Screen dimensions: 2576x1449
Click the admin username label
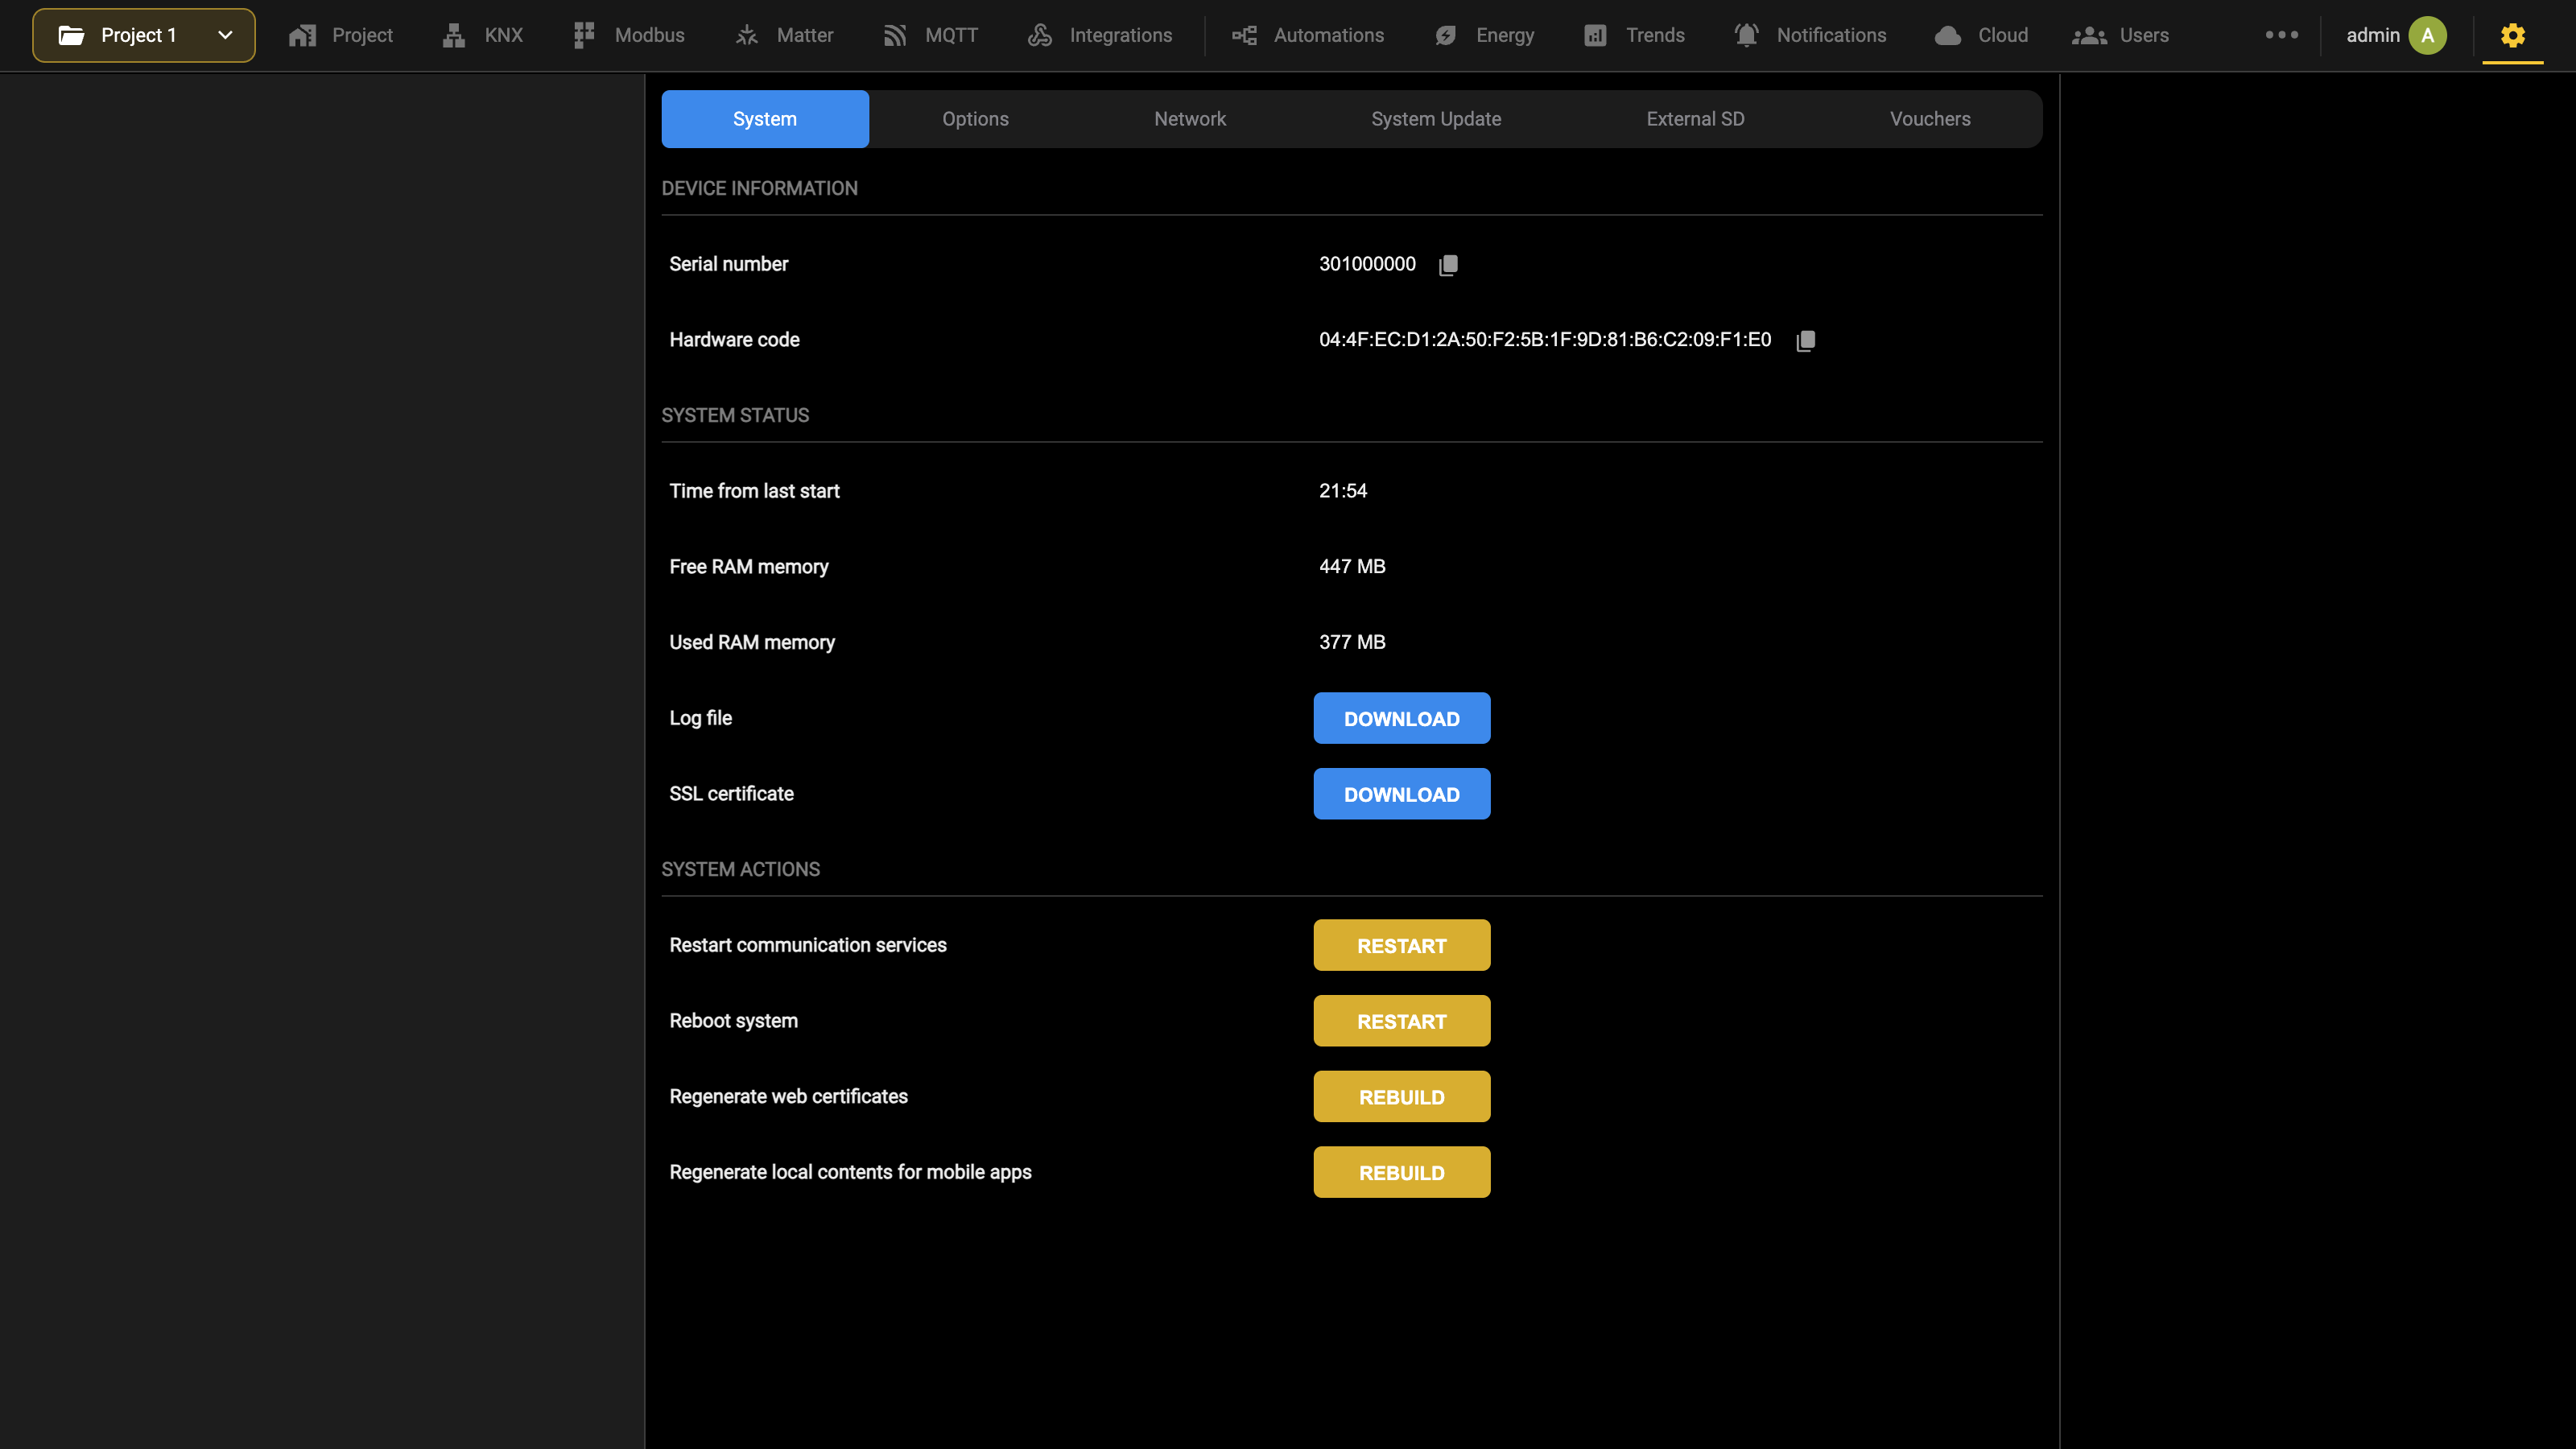[x=2373, y=35]
